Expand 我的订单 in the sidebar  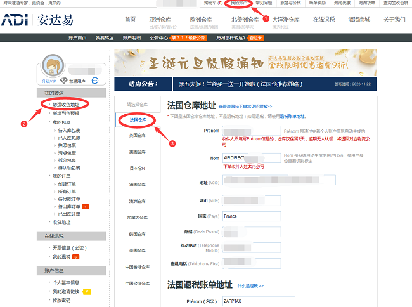click(61, 176)
